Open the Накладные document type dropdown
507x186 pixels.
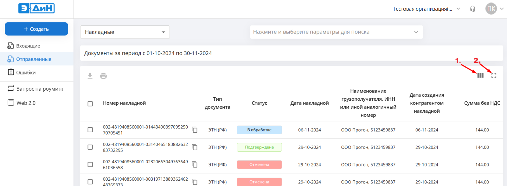[x=125, y=32]
